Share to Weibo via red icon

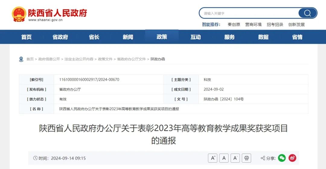coord(292,158)
